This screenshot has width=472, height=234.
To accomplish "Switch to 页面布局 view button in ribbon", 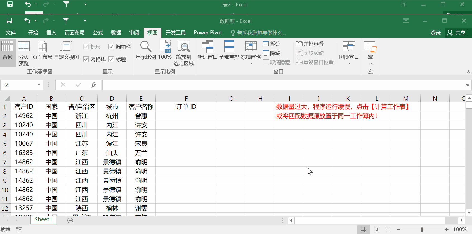I will [x=42, y=51].
